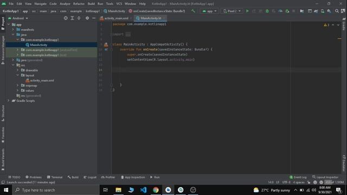Click the grey Stop button in the toolbar
The height and width of the screenshot is (195, 347).
(294, 11)
